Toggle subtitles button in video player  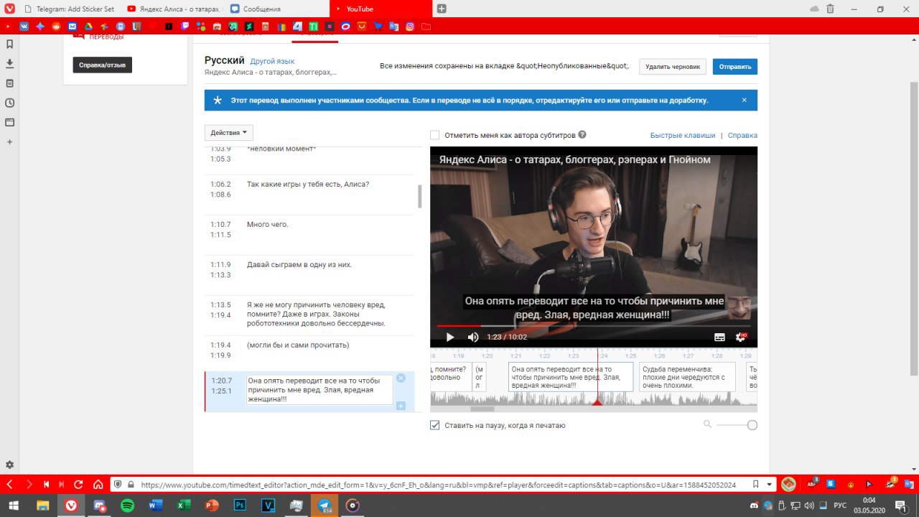(x=719, y=337)
